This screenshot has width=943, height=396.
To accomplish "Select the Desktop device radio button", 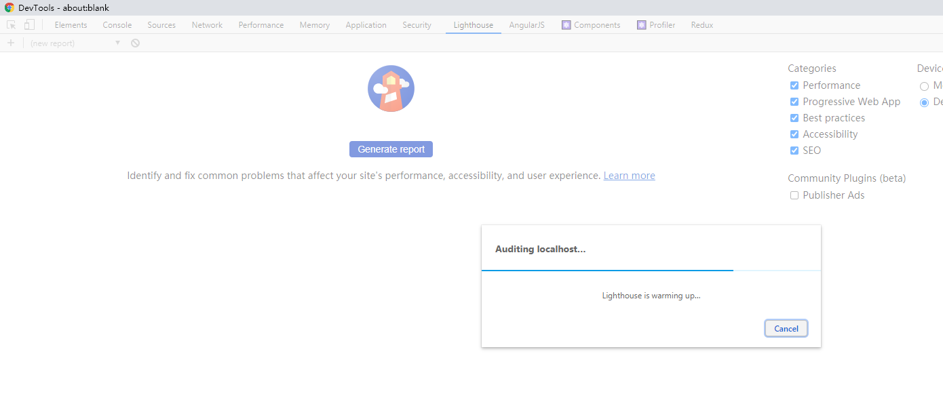I will click(x=924, y=102).
